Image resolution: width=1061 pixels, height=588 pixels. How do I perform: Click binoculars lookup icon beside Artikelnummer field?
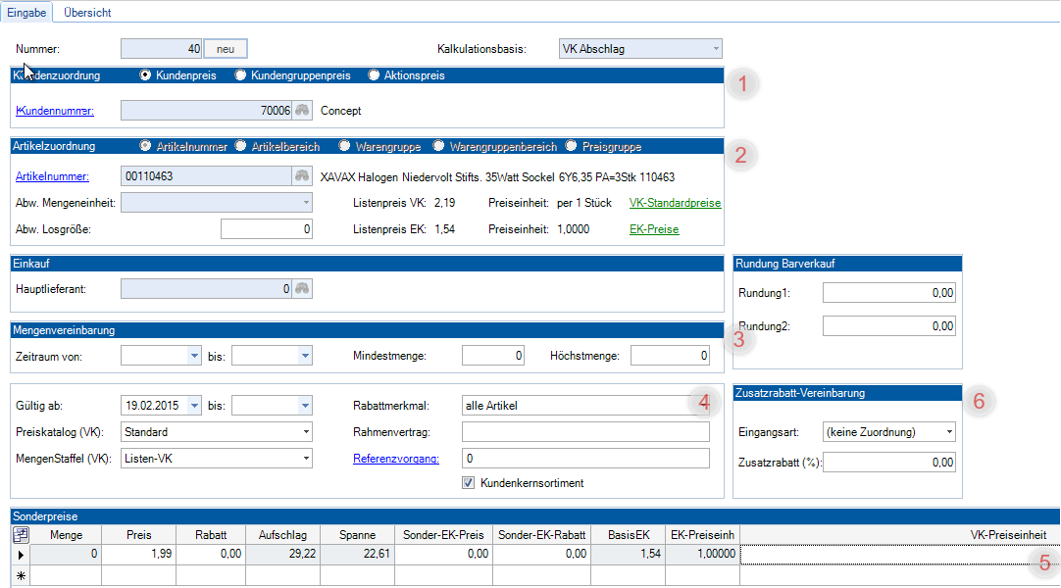point(303,176)
